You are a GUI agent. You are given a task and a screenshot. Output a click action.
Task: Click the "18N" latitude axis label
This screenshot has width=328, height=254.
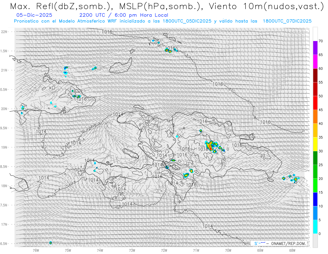point(4,186)
